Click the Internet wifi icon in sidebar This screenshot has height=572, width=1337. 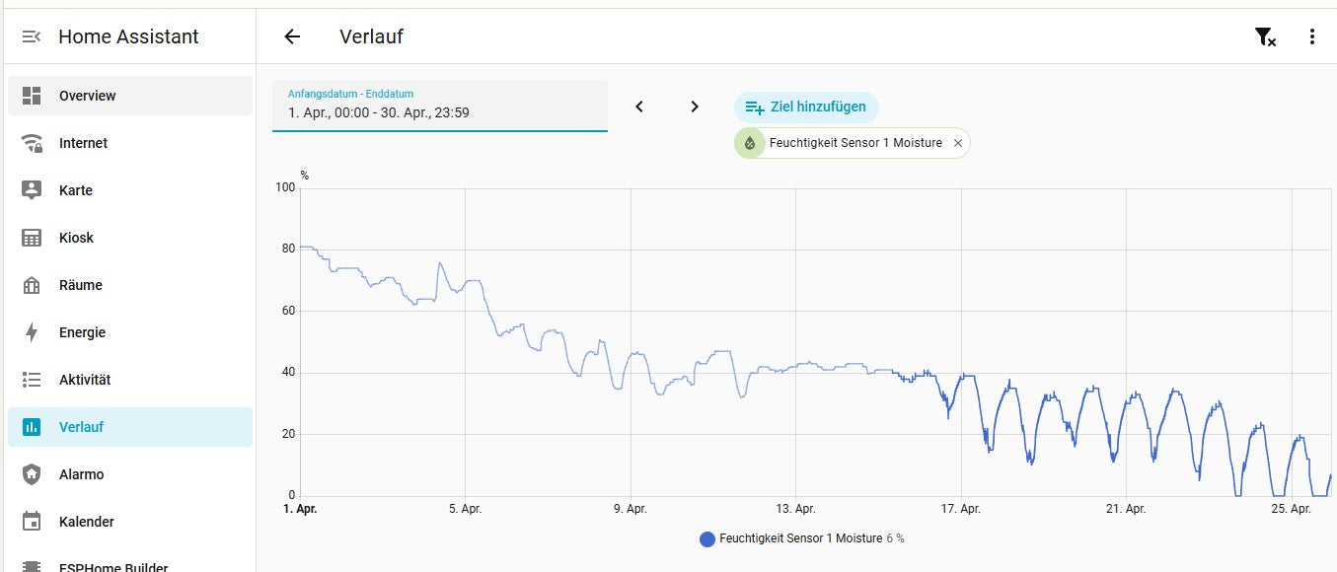32,143
